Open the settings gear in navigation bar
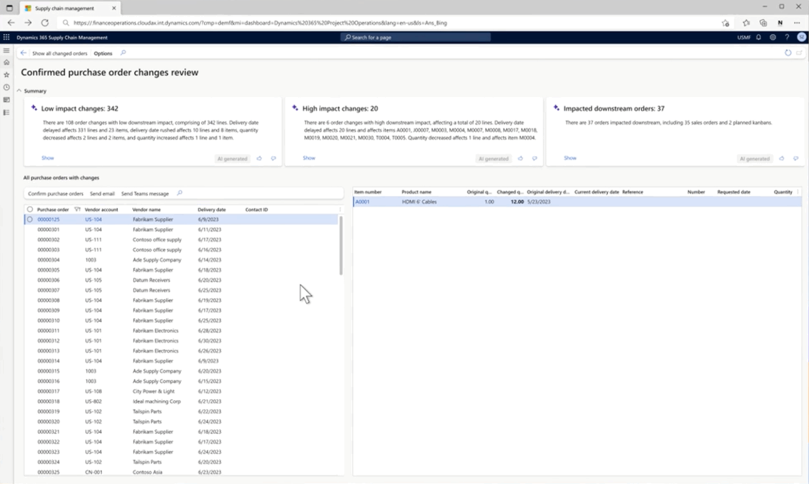809x484 pixels. [x=773, y=37]
